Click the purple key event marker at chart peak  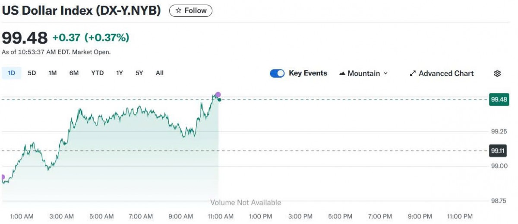pos(218,95)
